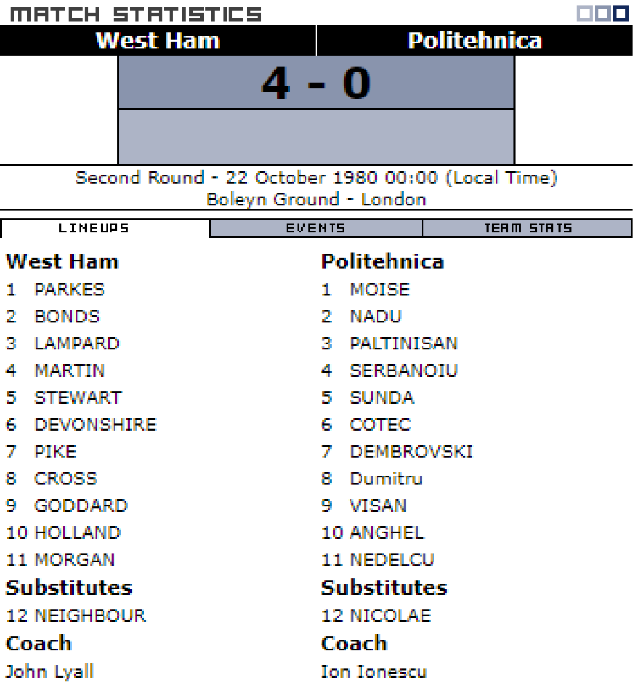Click Politehnica in the black header

coord(474,41)
